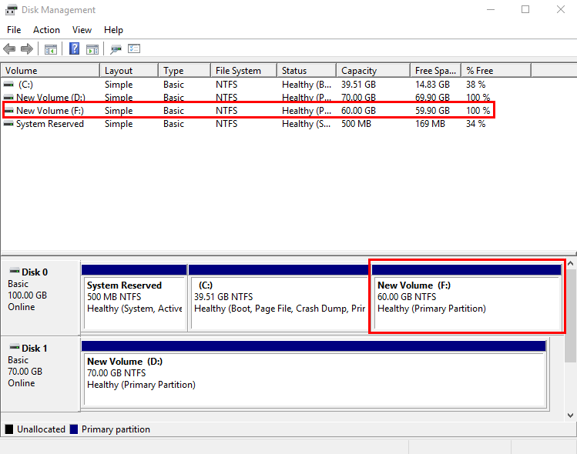The image size is (577, 454).
Task: Click the 39.51 GB capacity cell
Action: (358, 85)
